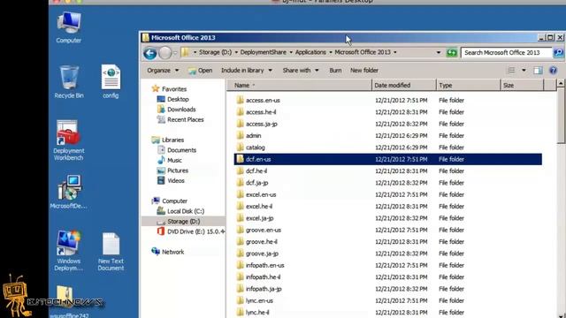Toggle the preview pane icon
The image size is (566, 318).
[x=538, y=71]
